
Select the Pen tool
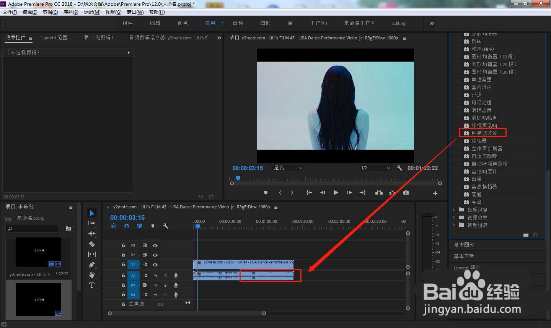click(92, 265)
